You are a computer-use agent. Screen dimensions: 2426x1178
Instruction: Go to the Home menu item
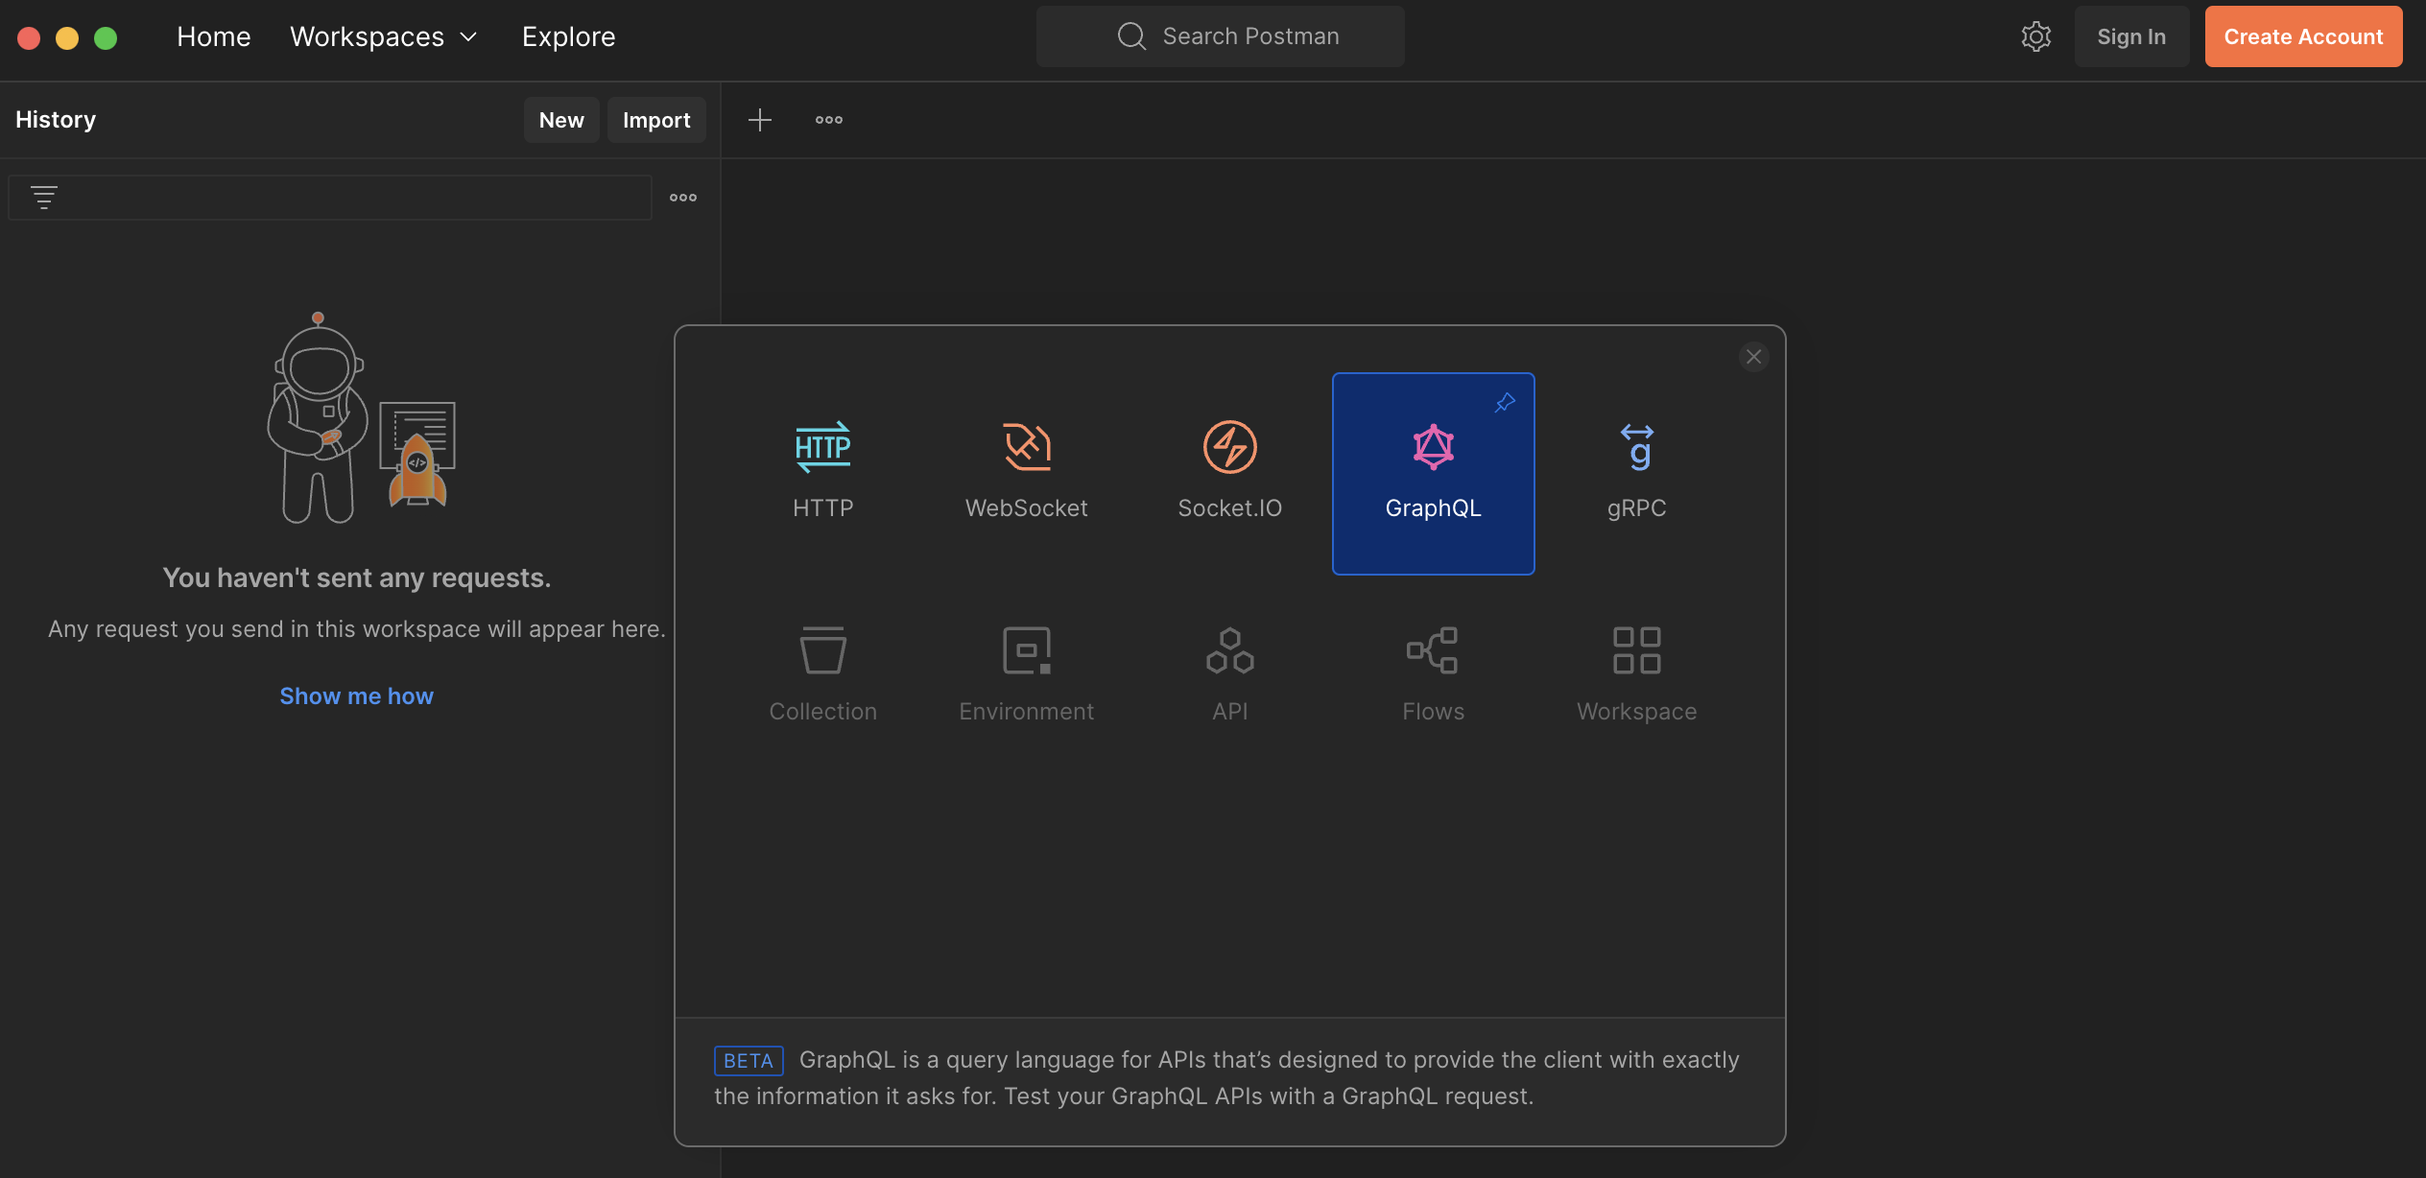[x=213, y=36]
